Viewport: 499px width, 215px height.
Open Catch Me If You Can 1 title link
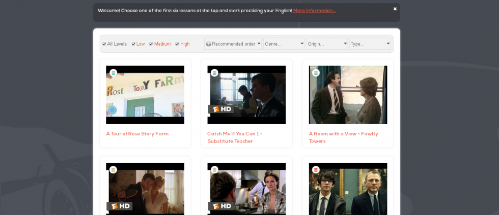tap(235, 137)
